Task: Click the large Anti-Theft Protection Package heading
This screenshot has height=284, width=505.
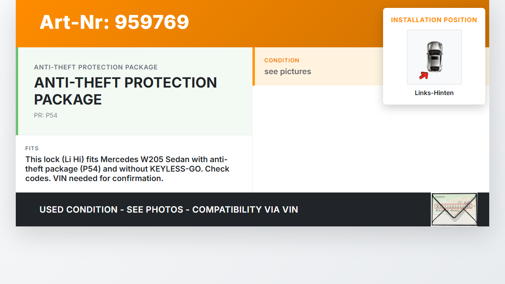Action: point(125,91)
